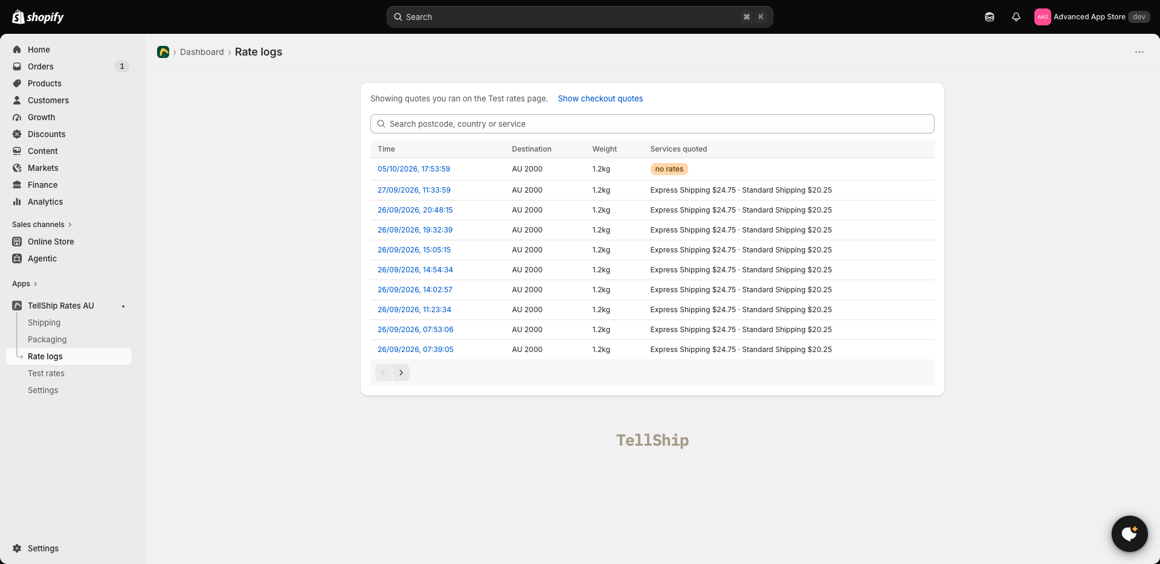Click the Online Store icon
This screenshot has width=1160, height=564.
[17, 242]
